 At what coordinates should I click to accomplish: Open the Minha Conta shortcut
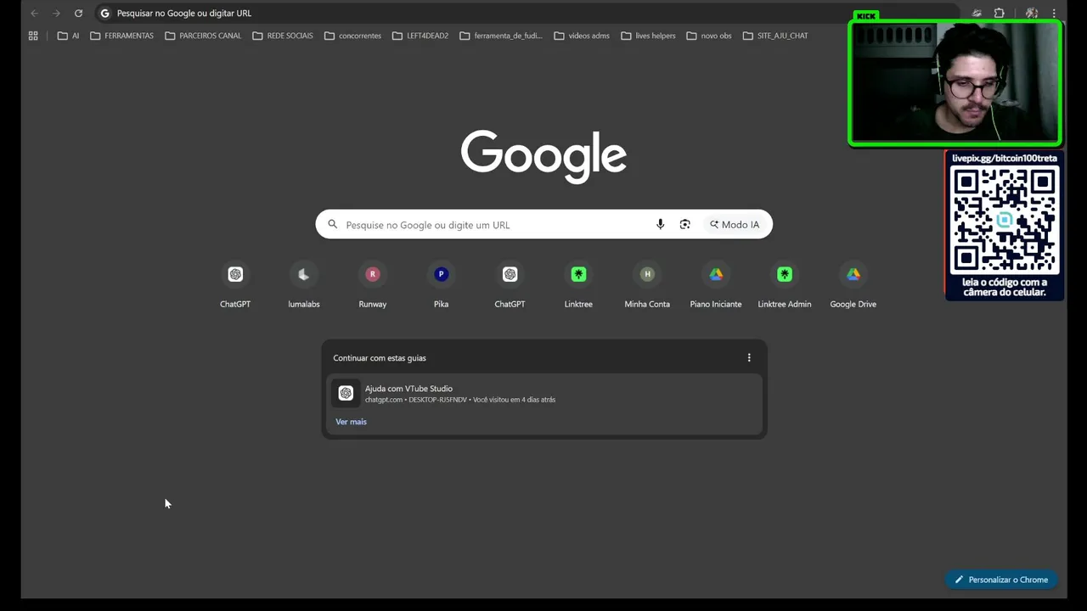[647, 285]
